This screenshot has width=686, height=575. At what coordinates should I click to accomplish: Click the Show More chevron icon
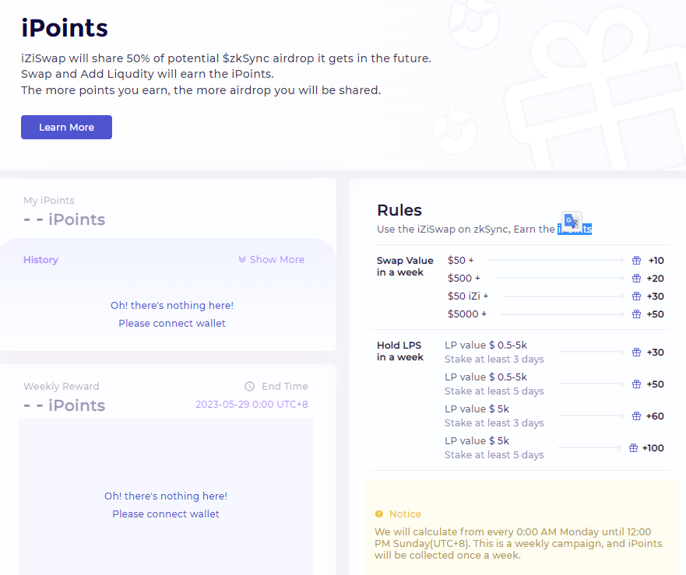click(242, 260)
